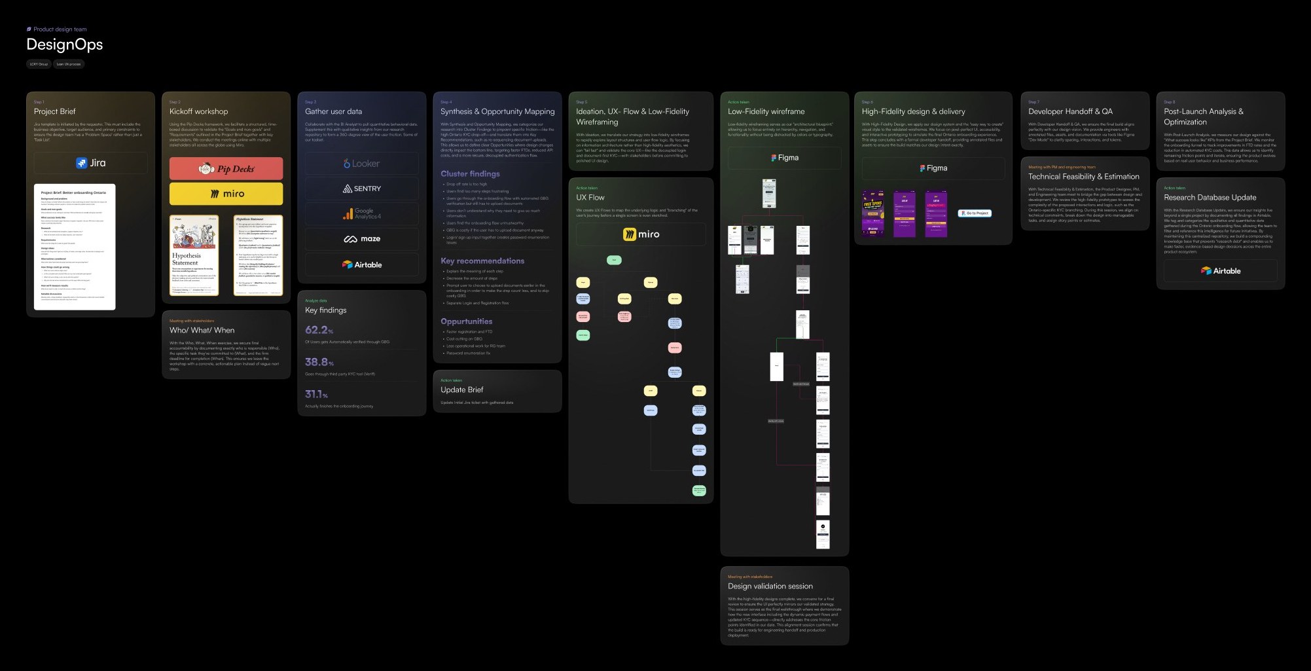Viewport: 1311px width, 671px height.
Task: Click the Project Brief heading
Action: [54, 111]
